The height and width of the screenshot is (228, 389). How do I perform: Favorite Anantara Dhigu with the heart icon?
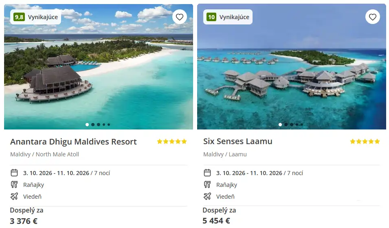point(180,17)
